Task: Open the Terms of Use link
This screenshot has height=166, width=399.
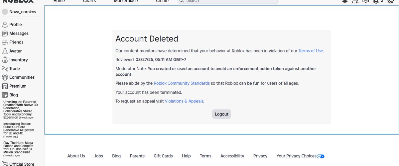Action: 311,51
